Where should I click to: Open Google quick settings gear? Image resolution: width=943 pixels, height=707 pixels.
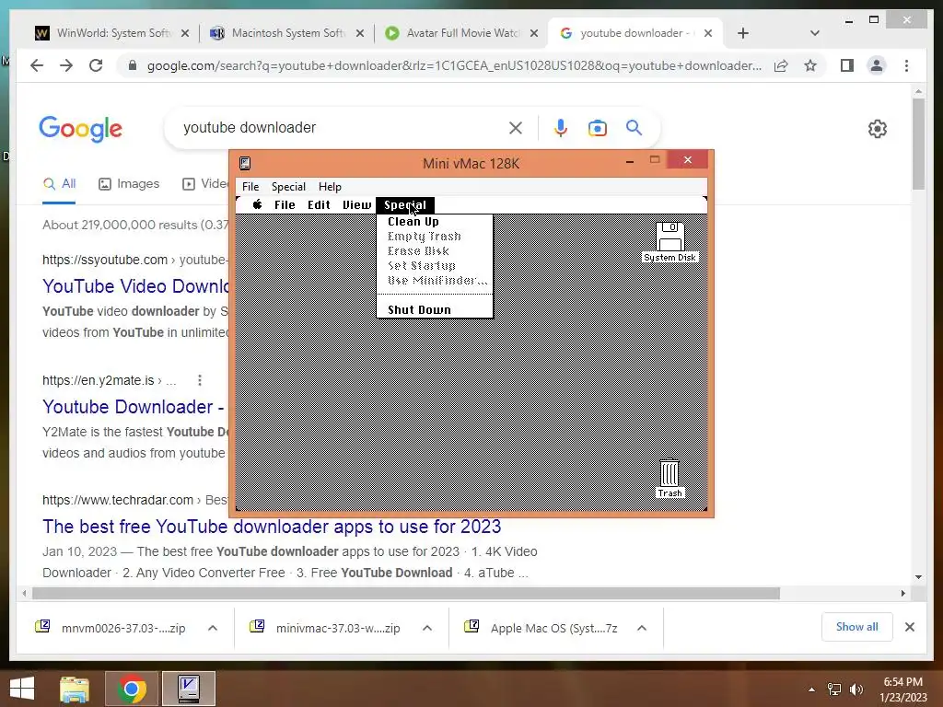(878, 129)
